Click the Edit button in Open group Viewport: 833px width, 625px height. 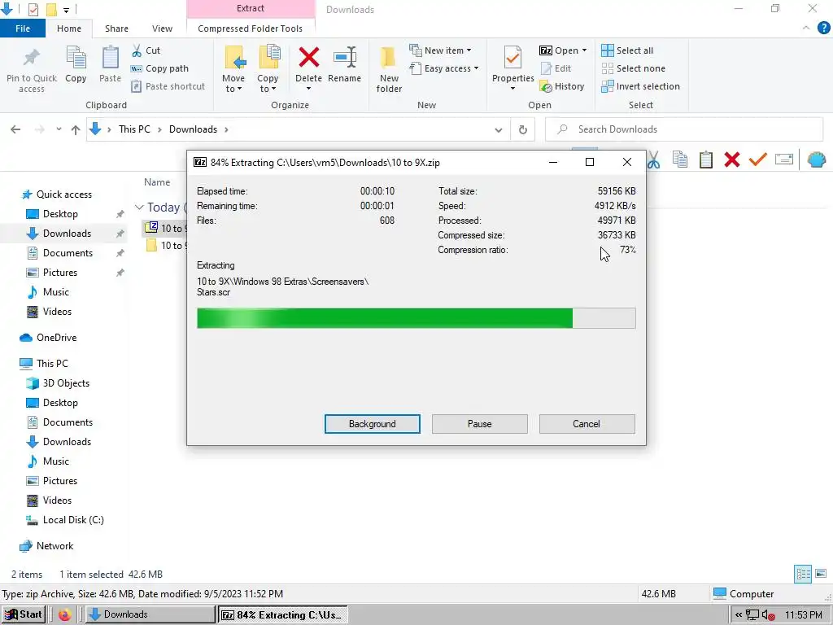[556, 68]
